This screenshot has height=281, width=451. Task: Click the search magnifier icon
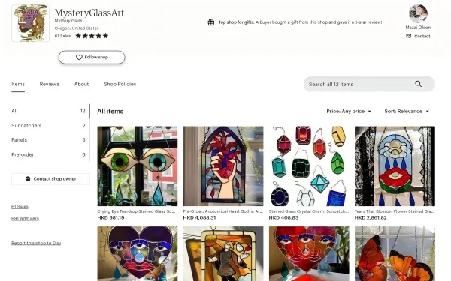418,84
